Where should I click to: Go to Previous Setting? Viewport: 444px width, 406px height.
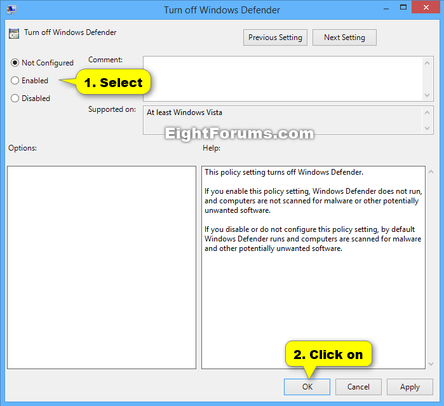coord(275,37)
